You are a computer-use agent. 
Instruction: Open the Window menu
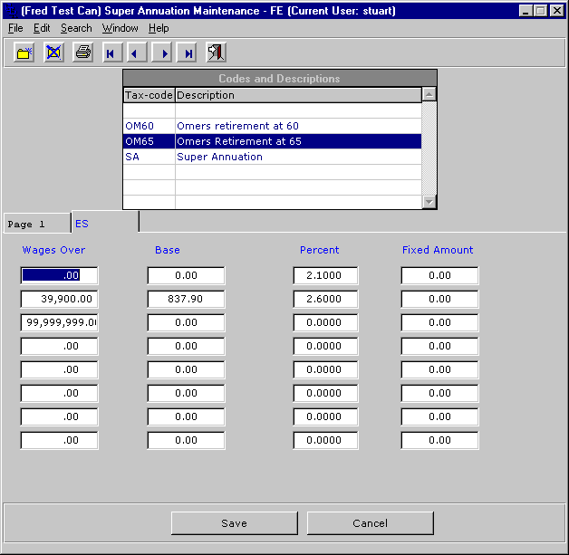(121, 29)
